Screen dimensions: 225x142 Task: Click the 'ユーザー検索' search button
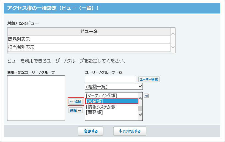[149, 79]
